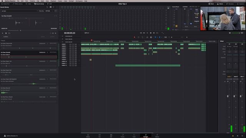Open Project Settings gear bottom right
The width and height of the screenshot is (246, 138).
click(242, 136)
